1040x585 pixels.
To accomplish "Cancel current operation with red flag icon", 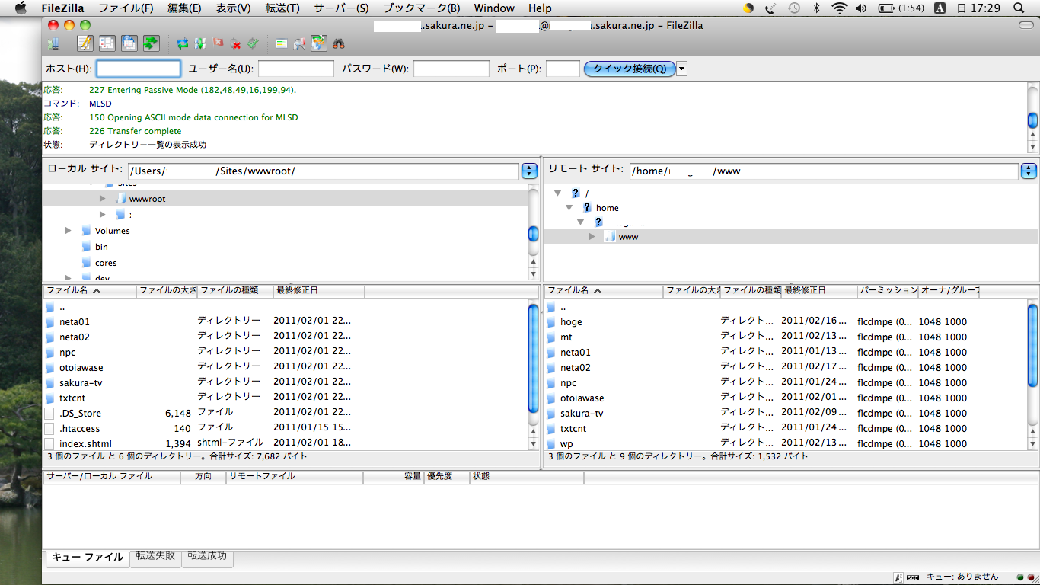I will pos(219,43).
